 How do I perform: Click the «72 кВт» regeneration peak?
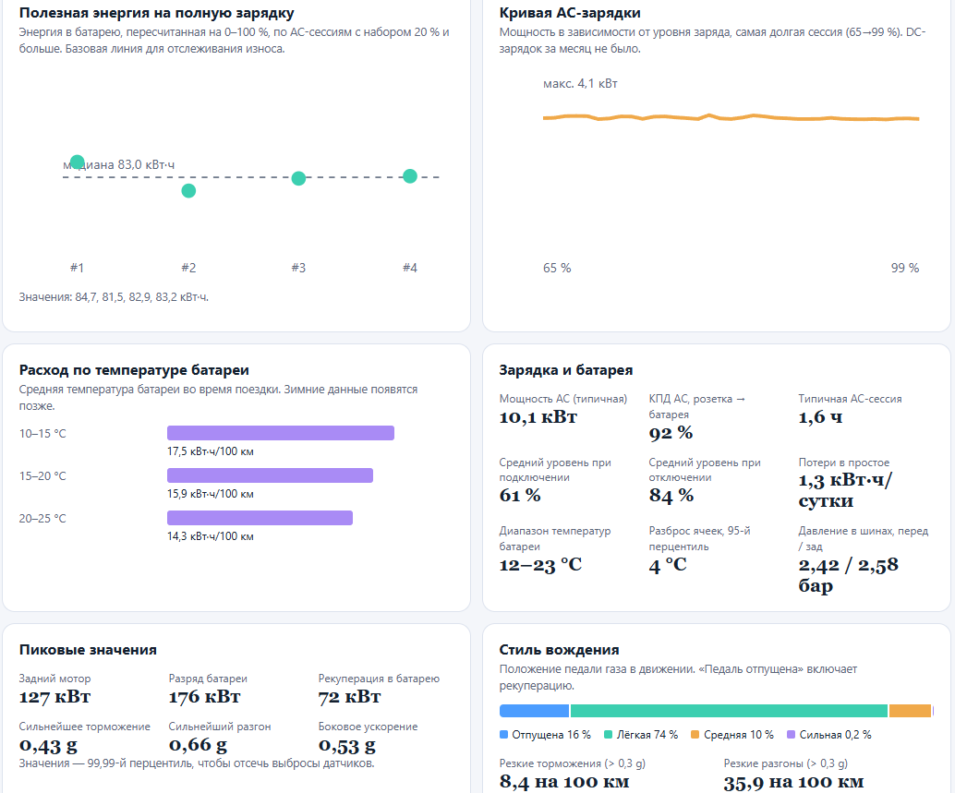350,697
